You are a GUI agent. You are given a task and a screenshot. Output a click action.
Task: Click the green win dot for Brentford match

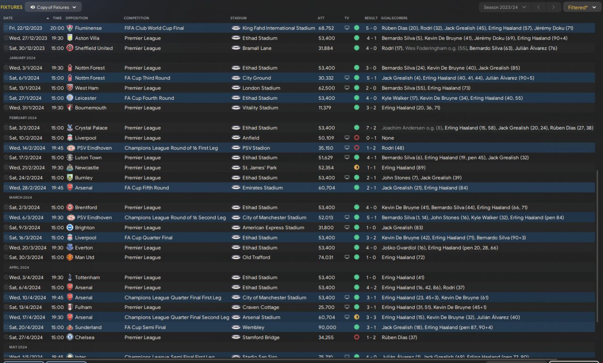tap(357, 208)
